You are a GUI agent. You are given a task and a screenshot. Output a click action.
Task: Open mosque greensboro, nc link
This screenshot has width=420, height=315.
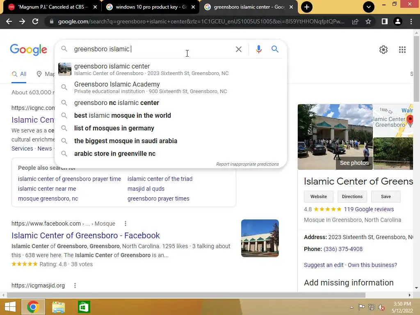(x=48, y=199)
